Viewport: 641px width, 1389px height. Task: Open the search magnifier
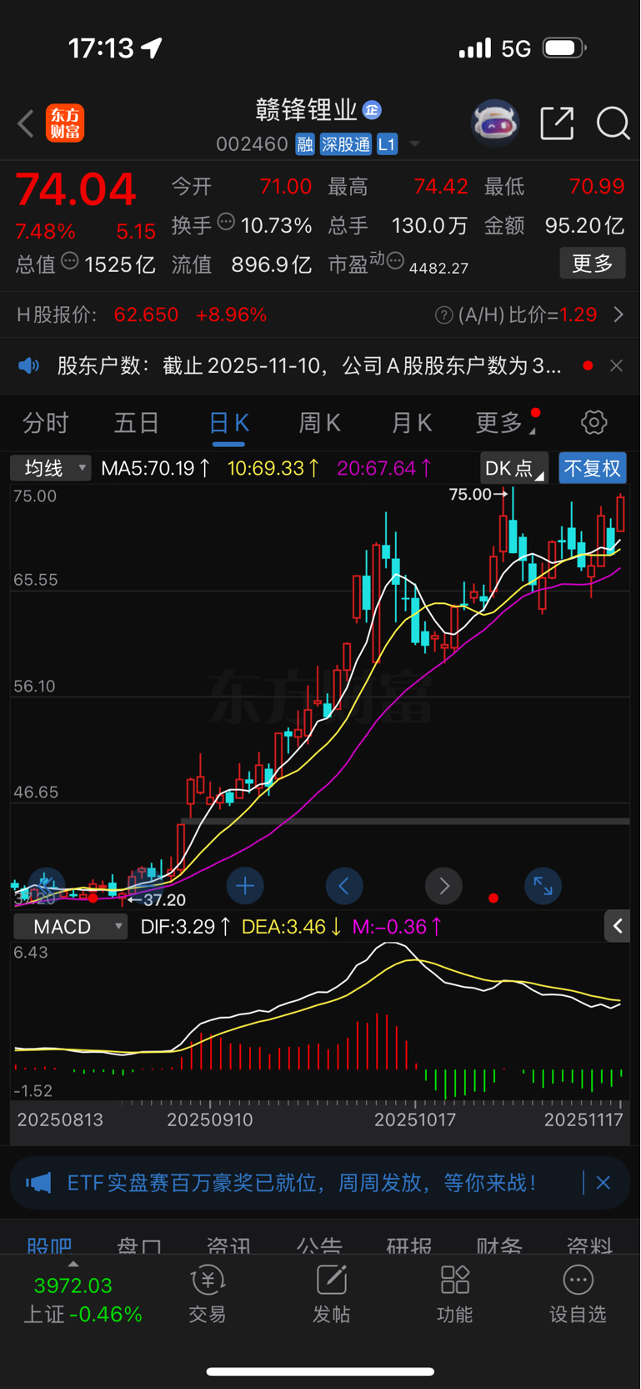pyautogui.click(x=613, y=123)
